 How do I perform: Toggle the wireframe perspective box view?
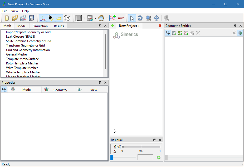click(67, 18)
